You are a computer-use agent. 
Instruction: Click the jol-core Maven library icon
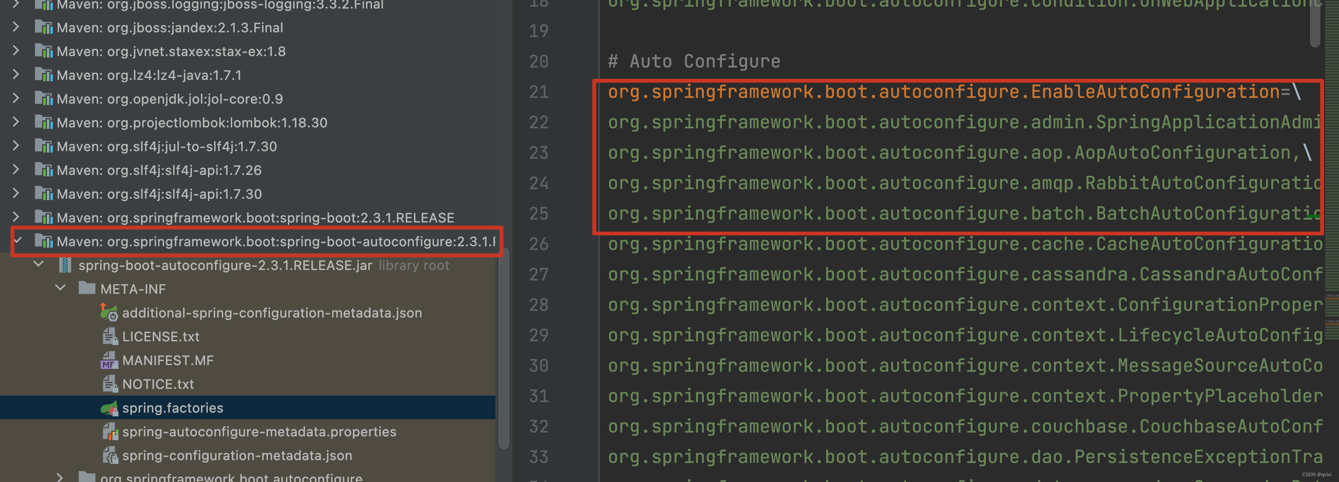pyautogui.click(x=44, y=98)
